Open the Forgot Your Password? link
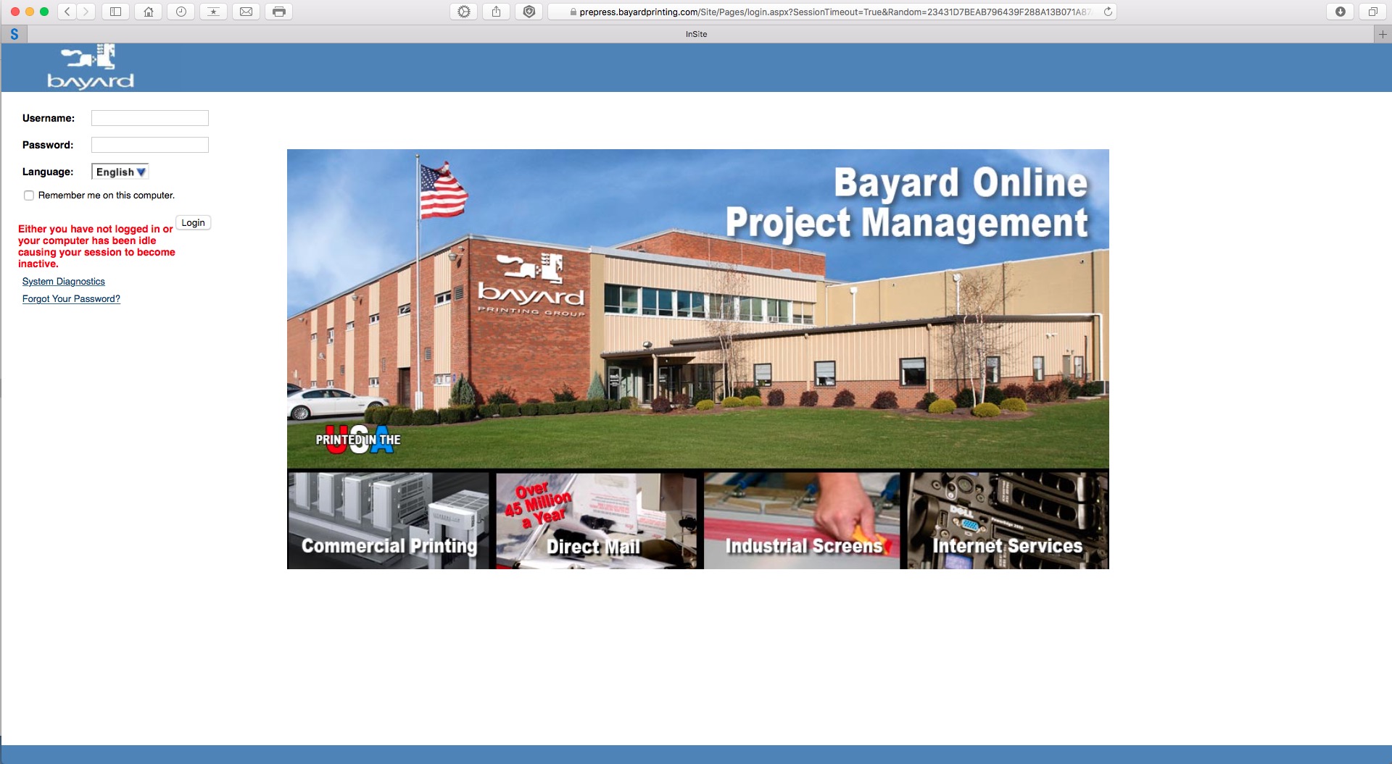 (x=71, y=299)
